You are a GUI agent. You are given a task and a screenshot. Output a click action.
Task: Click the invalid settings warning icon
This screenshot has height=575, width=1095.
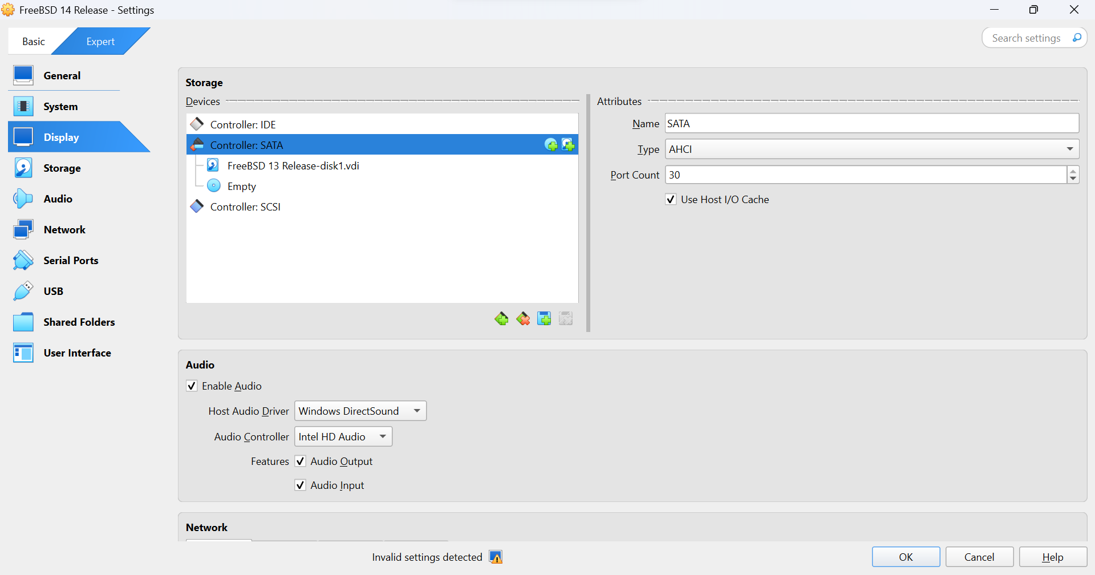click(496, 557)
